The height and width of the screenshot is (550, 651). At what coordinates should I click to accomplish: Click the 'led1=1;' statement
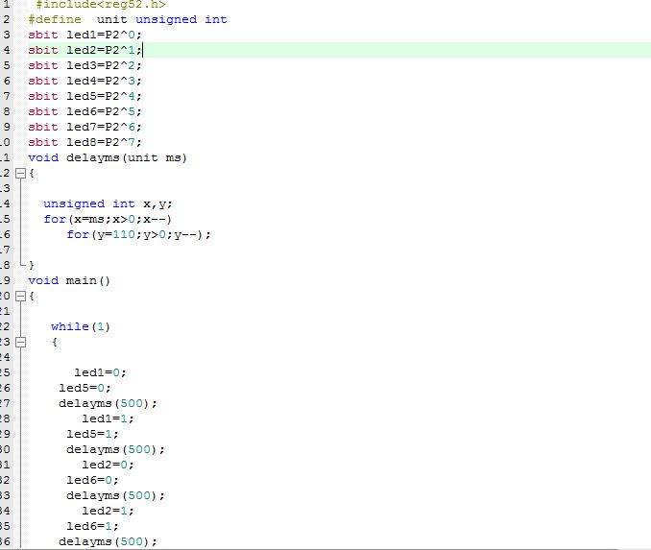click(108, 418)
